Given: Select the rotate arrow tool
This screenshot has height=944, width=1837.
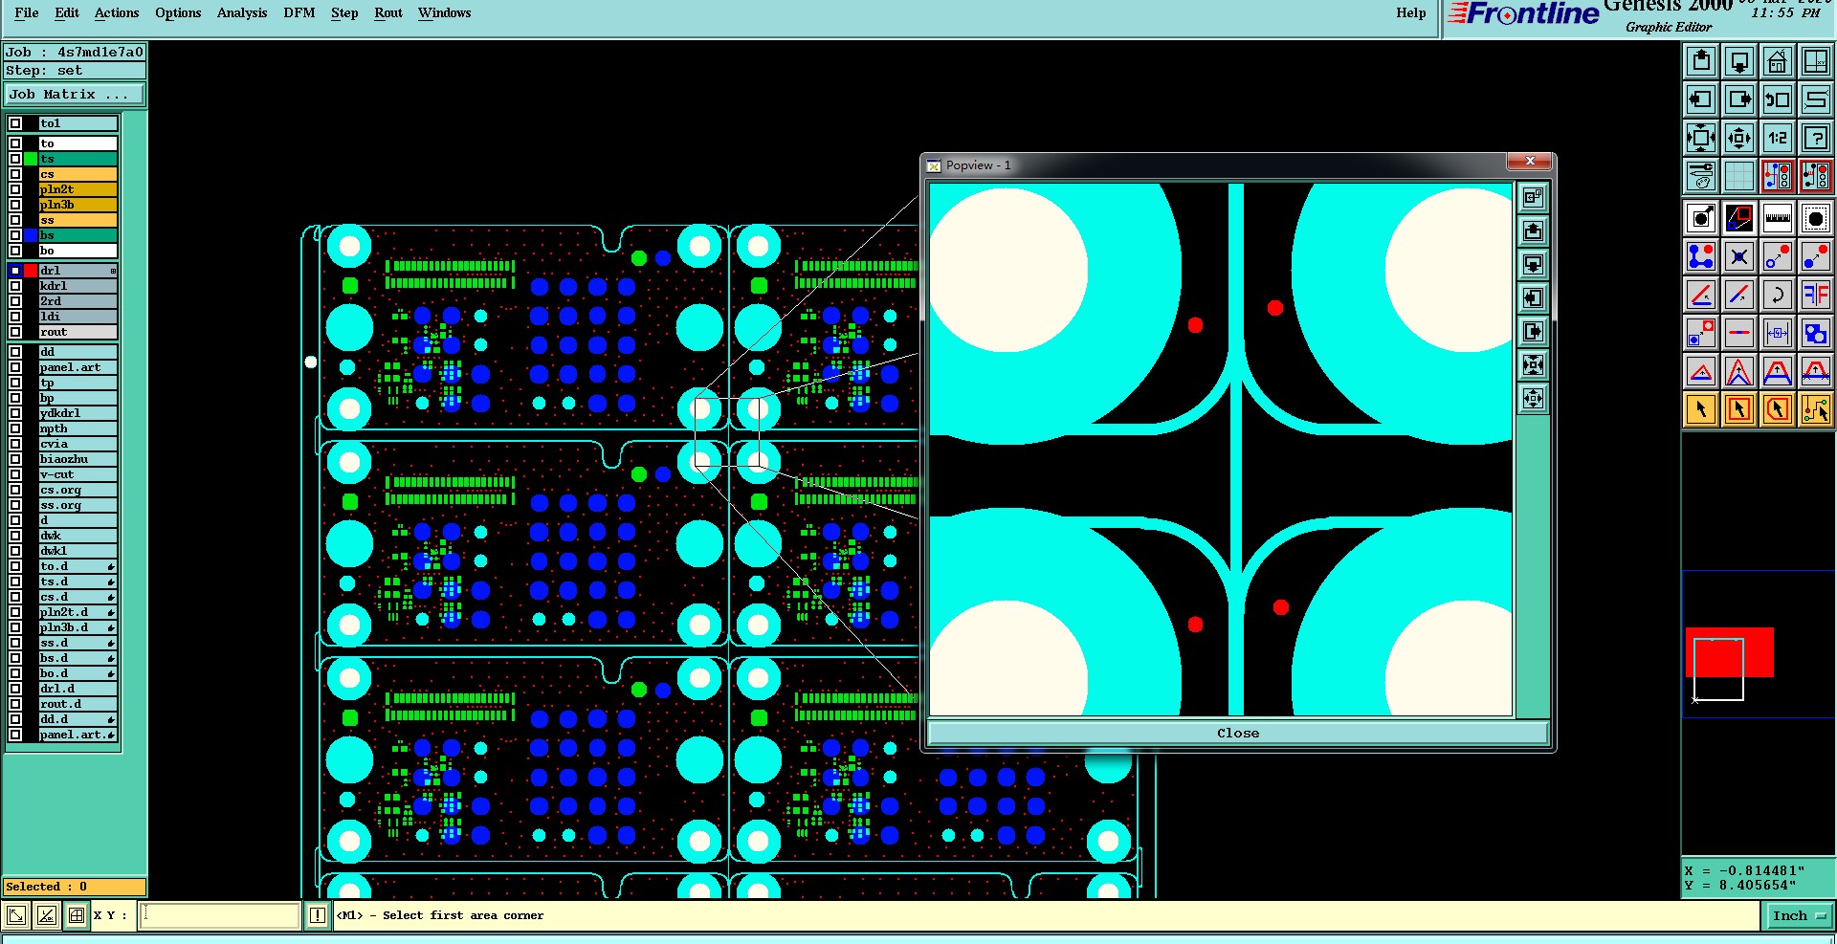Looking at the screenshot, I should (x=1778, y=295).
